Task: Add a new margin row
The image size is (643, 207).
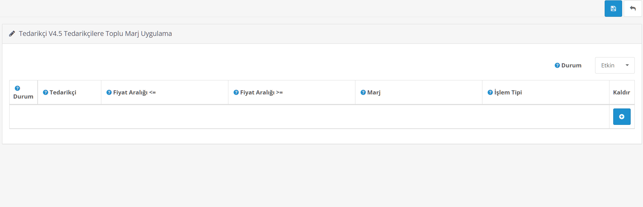Action: tap(621, 117)
